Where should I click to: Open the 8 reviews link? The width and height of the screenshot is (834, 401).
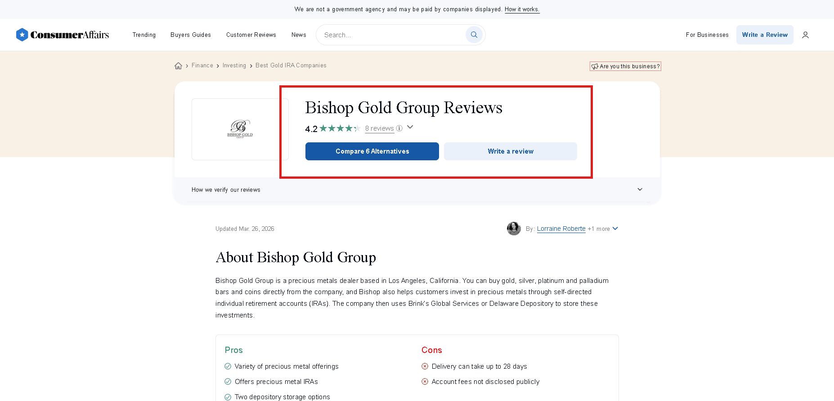[x=380, y=128]
